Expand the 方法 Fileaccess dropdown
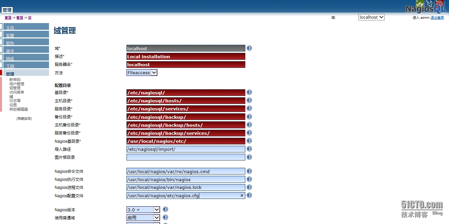The height and width of the screenshot is (224, 449). pos(142,73)
